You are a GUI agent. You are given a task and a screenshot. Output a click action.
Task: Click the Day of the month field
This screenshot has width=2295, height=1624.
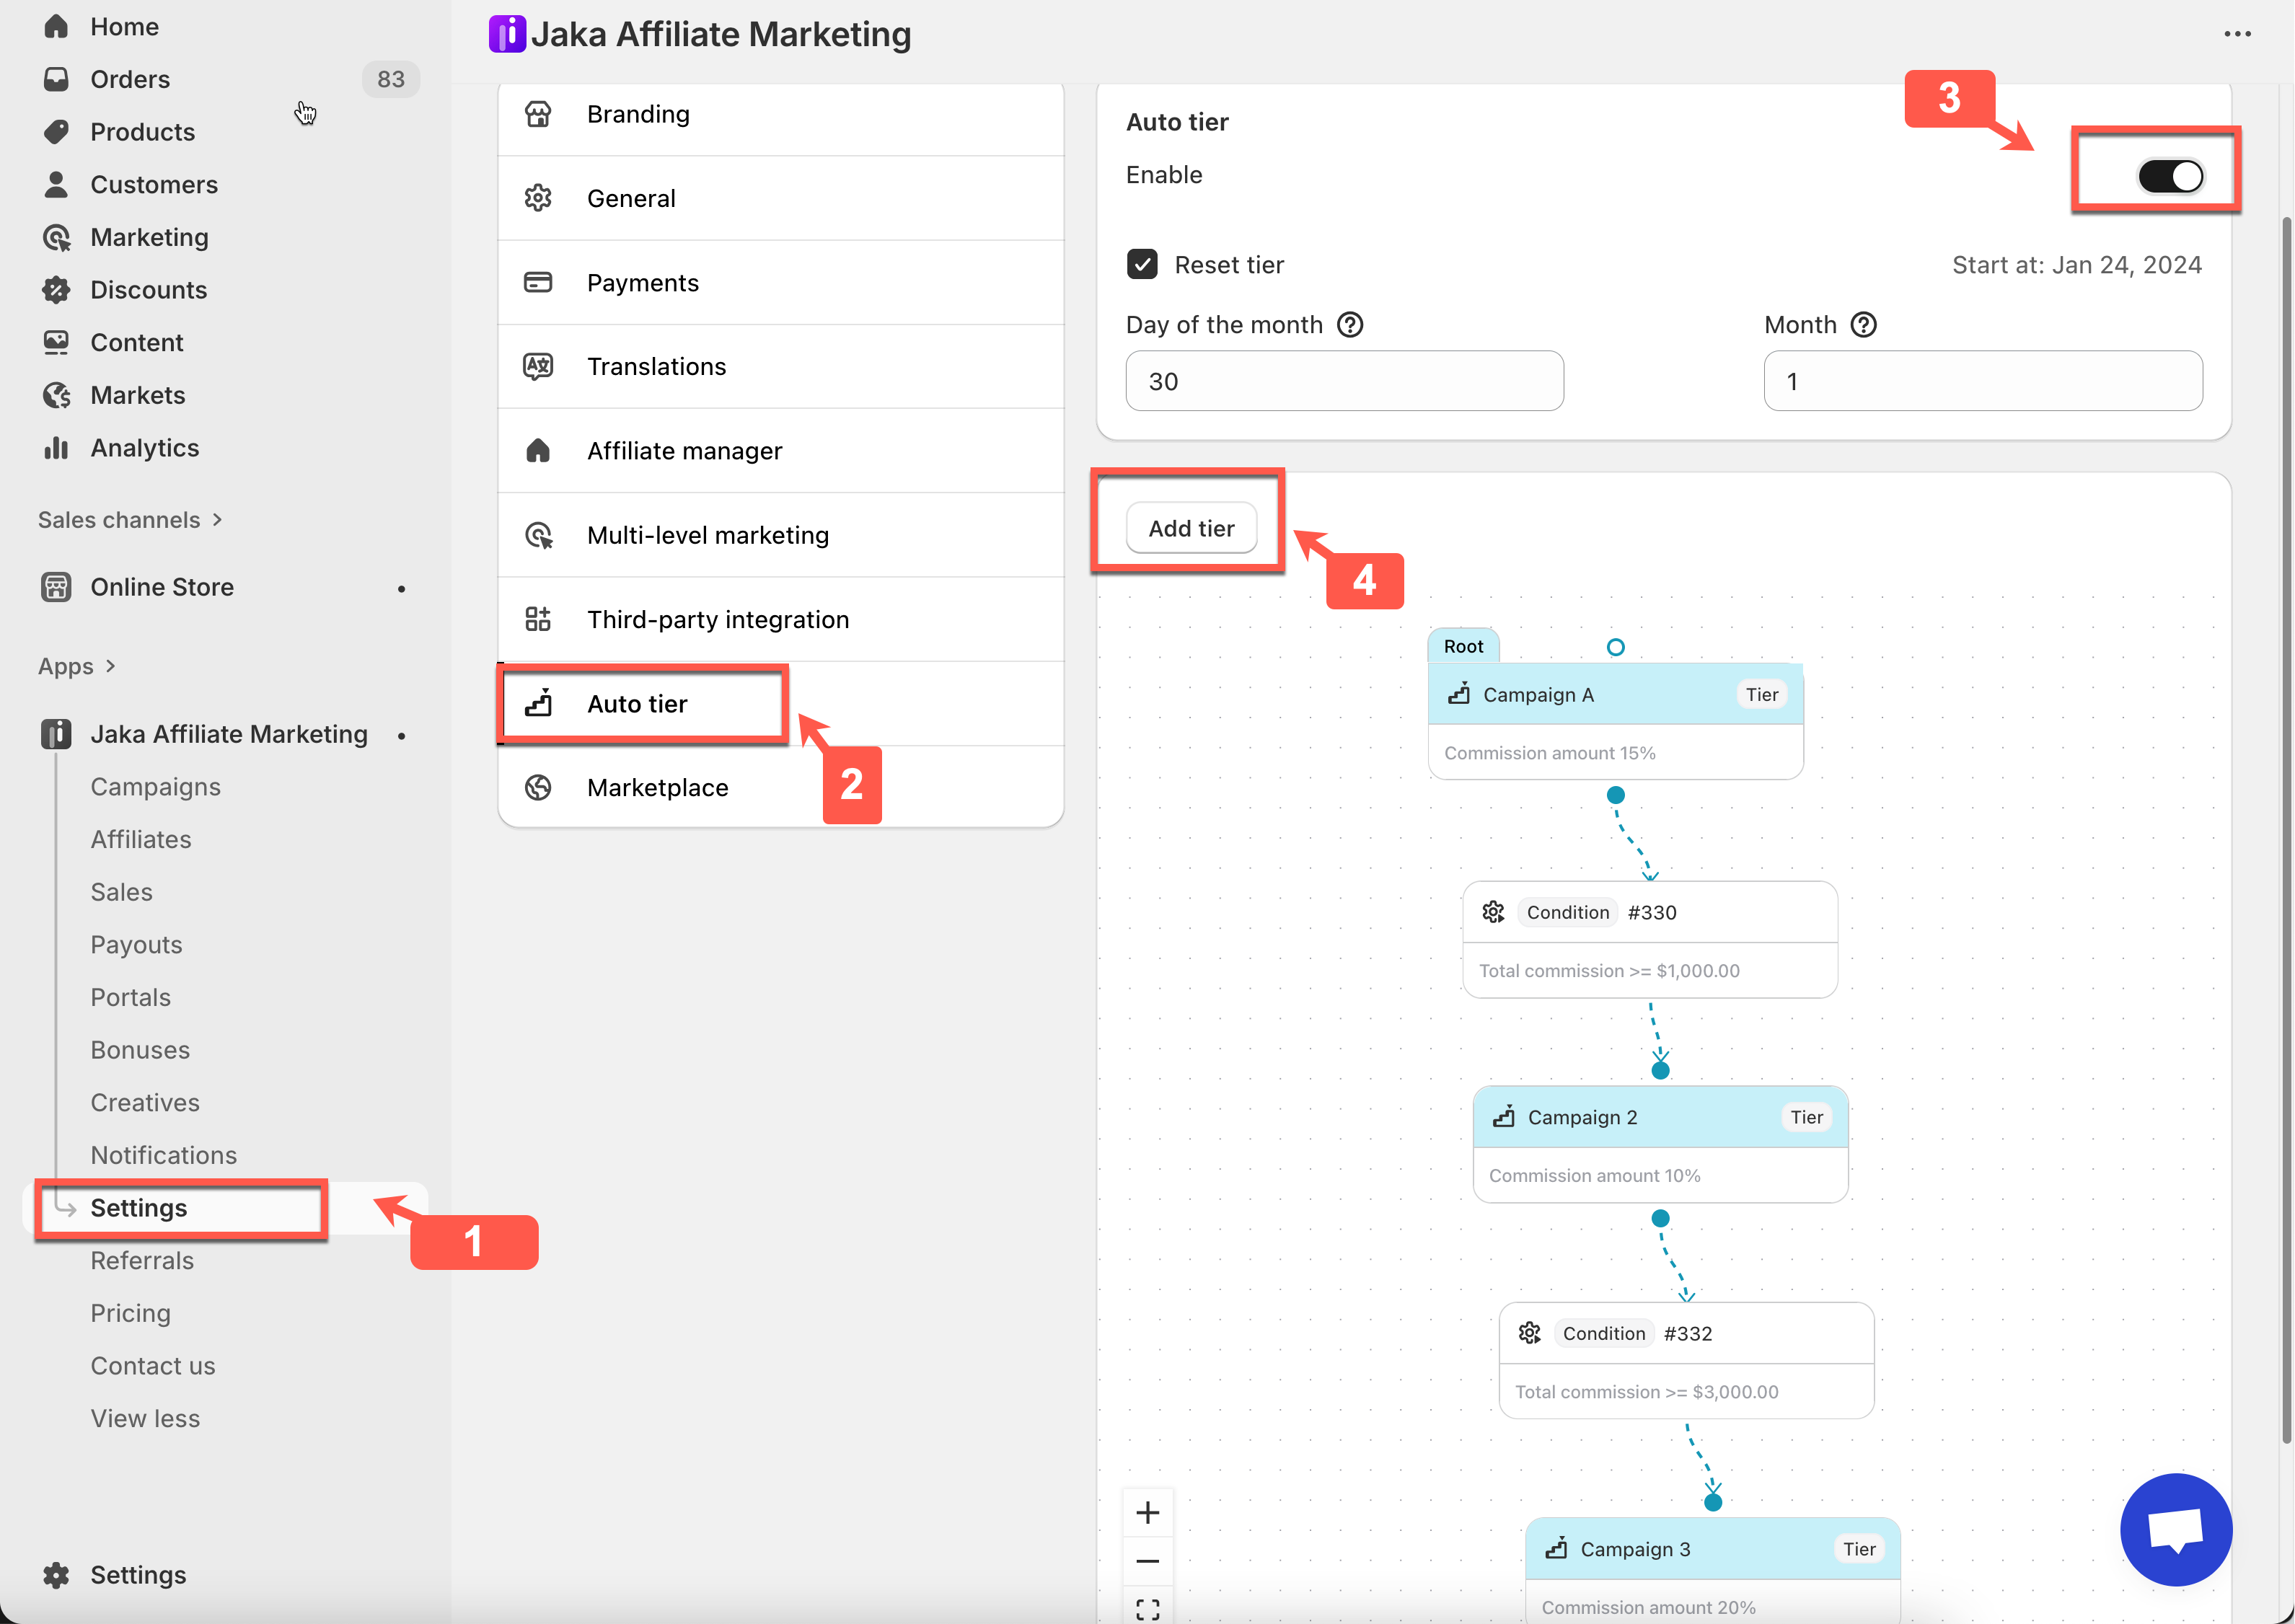1344,381
